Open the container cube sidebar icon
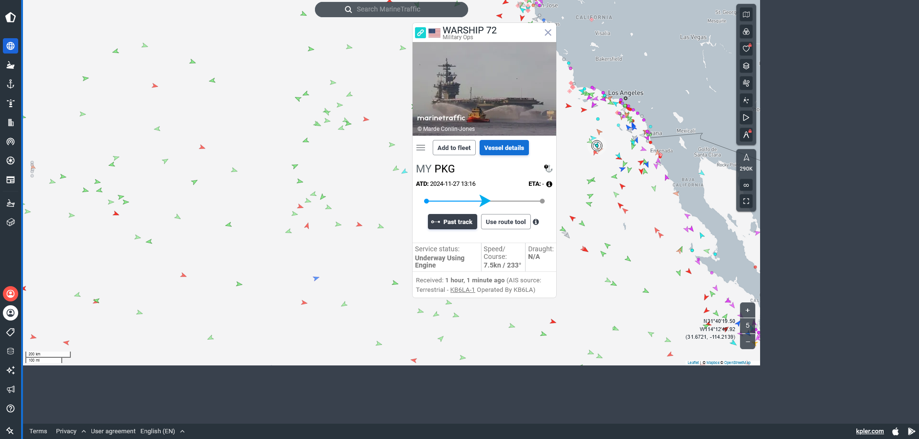This screenshot has height=439, width=919. (11, 222)
